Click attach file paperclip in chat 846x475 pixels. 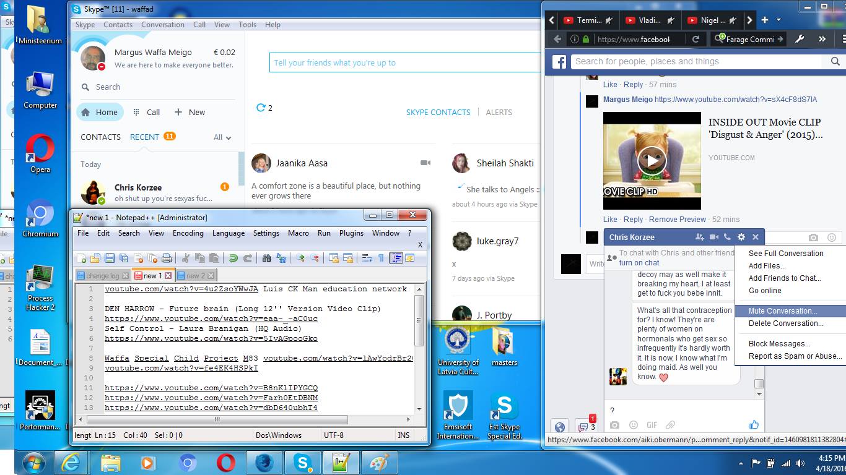tap(670, 426)
